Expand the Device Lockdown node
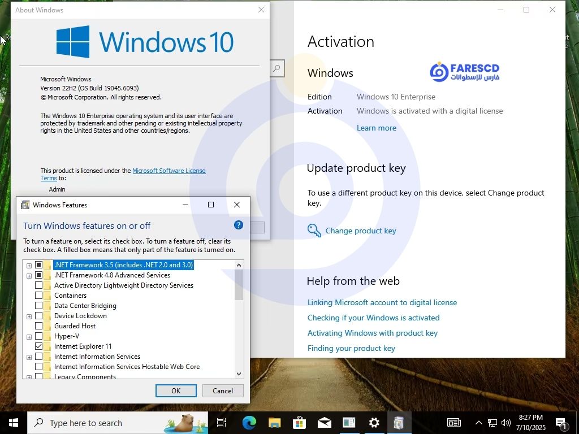This screenshot has width=579, height=434. (29, 316)
